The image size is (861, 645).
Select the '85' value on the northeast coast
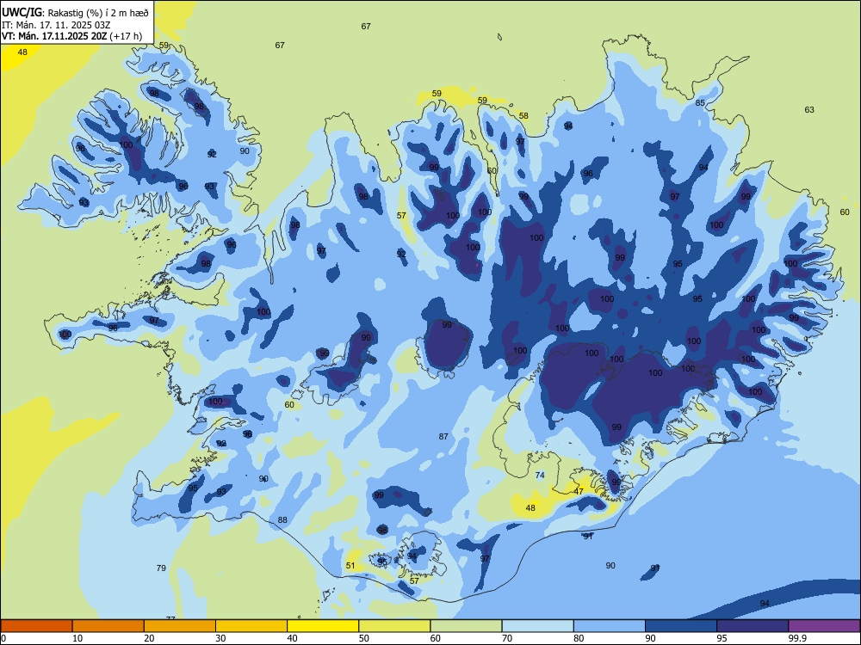pyautogui.click(x=700, y=103)
